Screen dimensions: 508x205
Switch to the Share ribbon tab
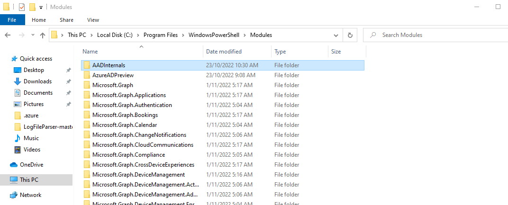pos(66,20)
